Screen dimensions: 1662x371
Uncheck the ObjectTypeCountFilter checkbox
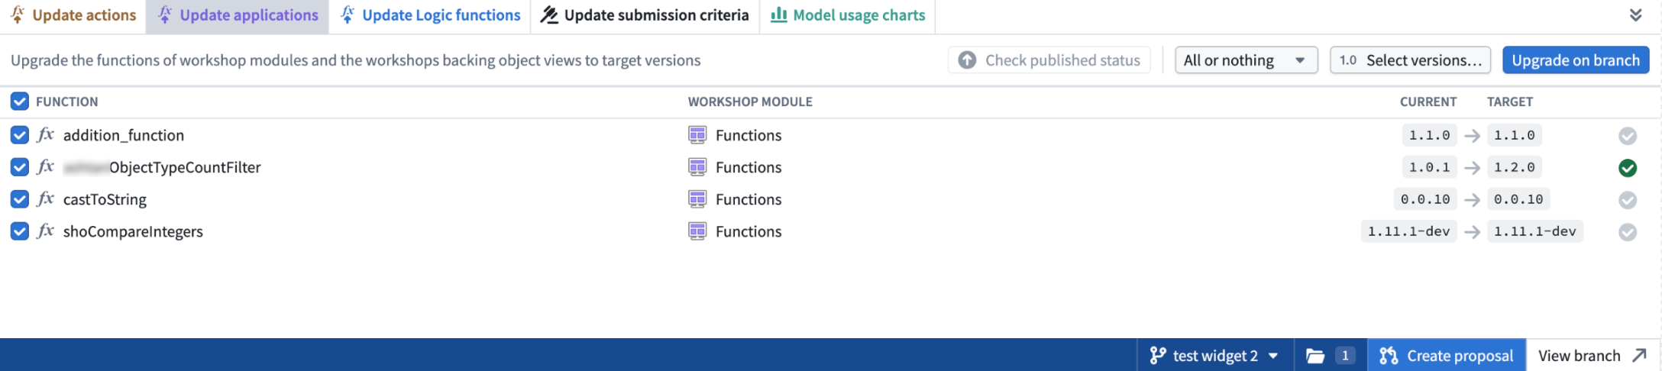20,167
